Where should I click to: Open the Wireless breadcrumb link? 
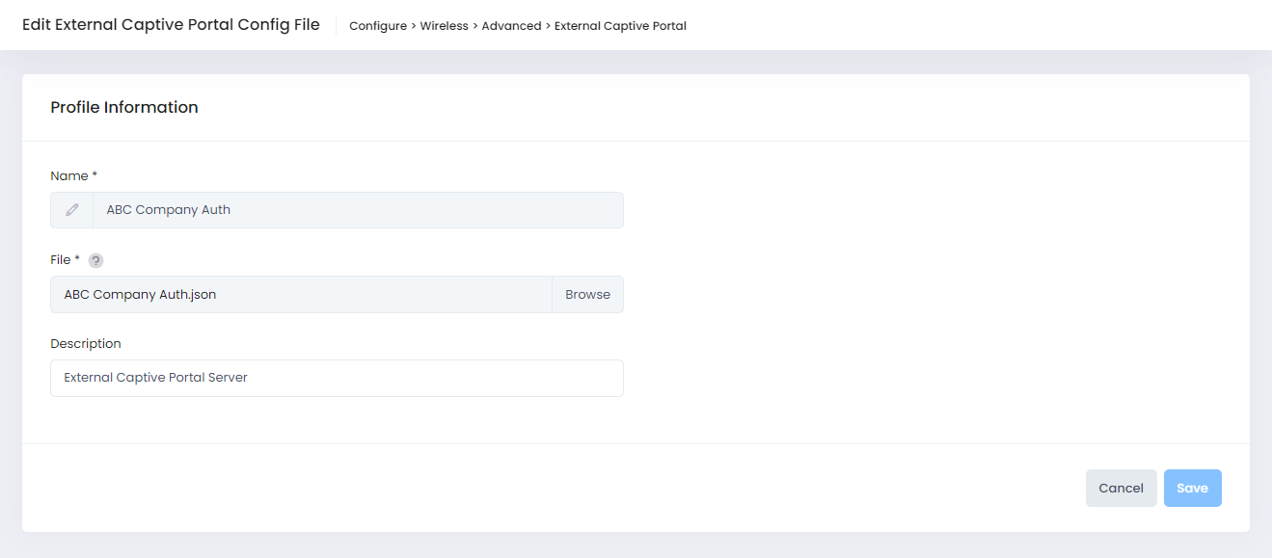[x=444, y=26]
